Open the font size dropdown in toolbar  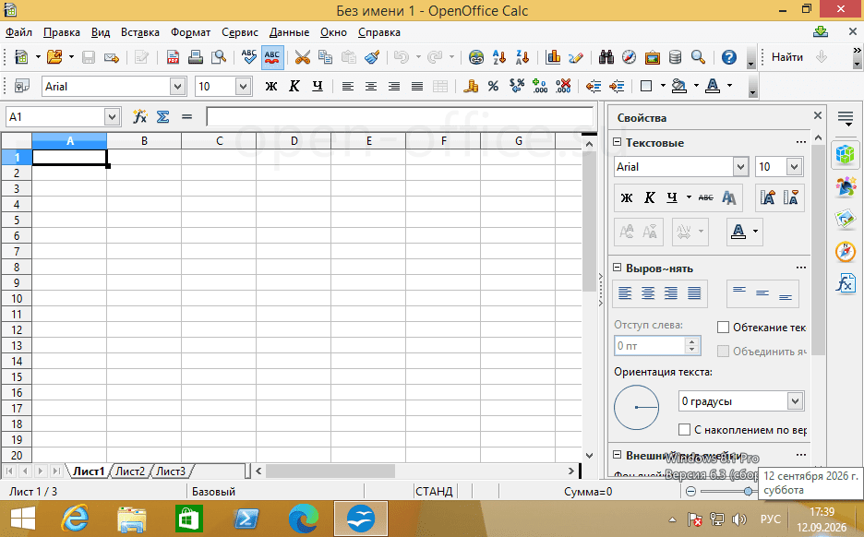coord(243,87)
